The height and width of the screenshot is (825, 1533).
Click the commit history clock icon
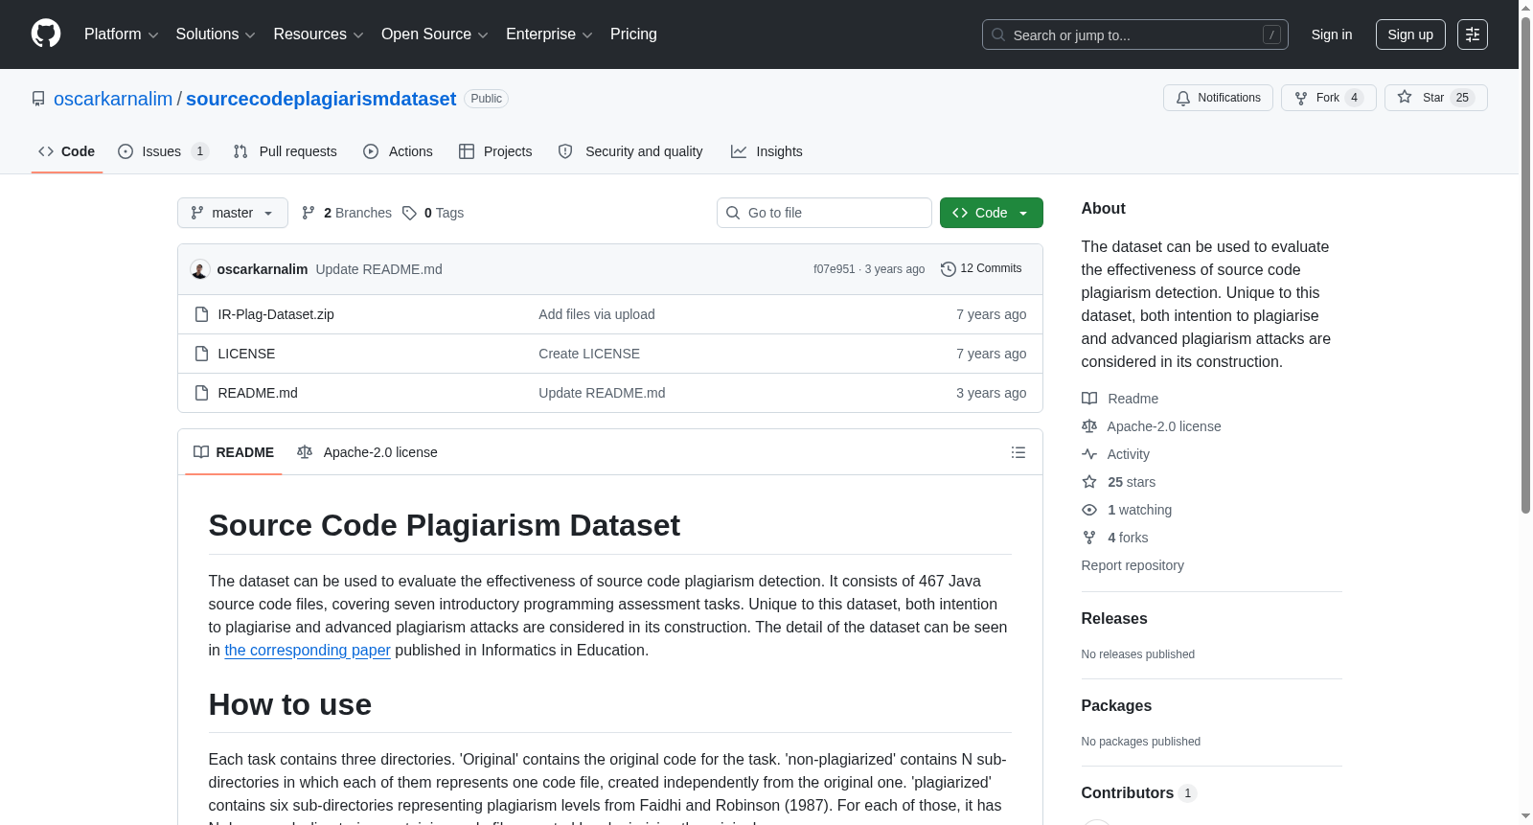(949, 269)
